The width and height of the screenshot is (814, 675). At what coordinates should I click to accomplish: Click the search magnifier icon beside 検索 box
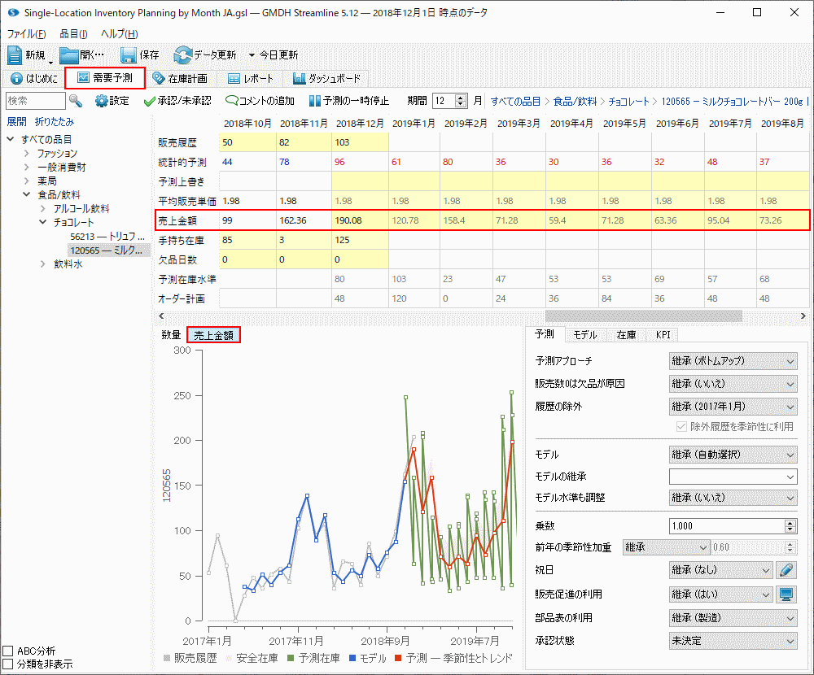[76, 101]
